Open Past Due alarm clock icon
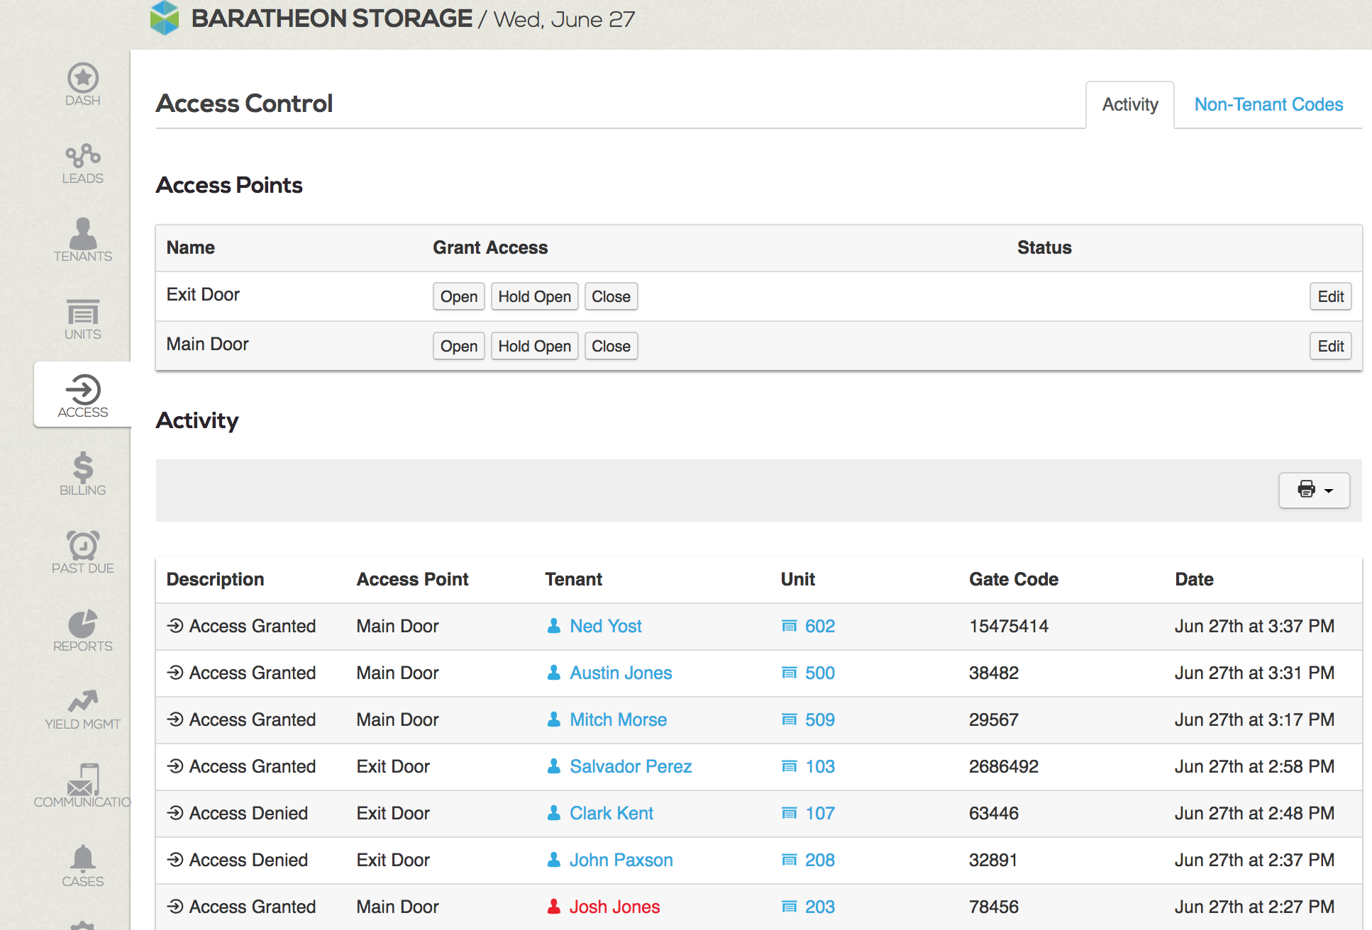This screenshot has width=1372, height=930. (82, 552)
